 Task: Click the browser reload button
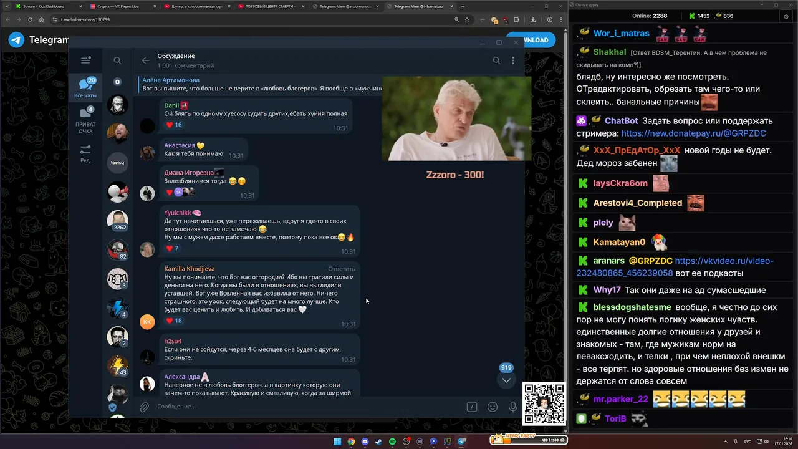[31, 19]
